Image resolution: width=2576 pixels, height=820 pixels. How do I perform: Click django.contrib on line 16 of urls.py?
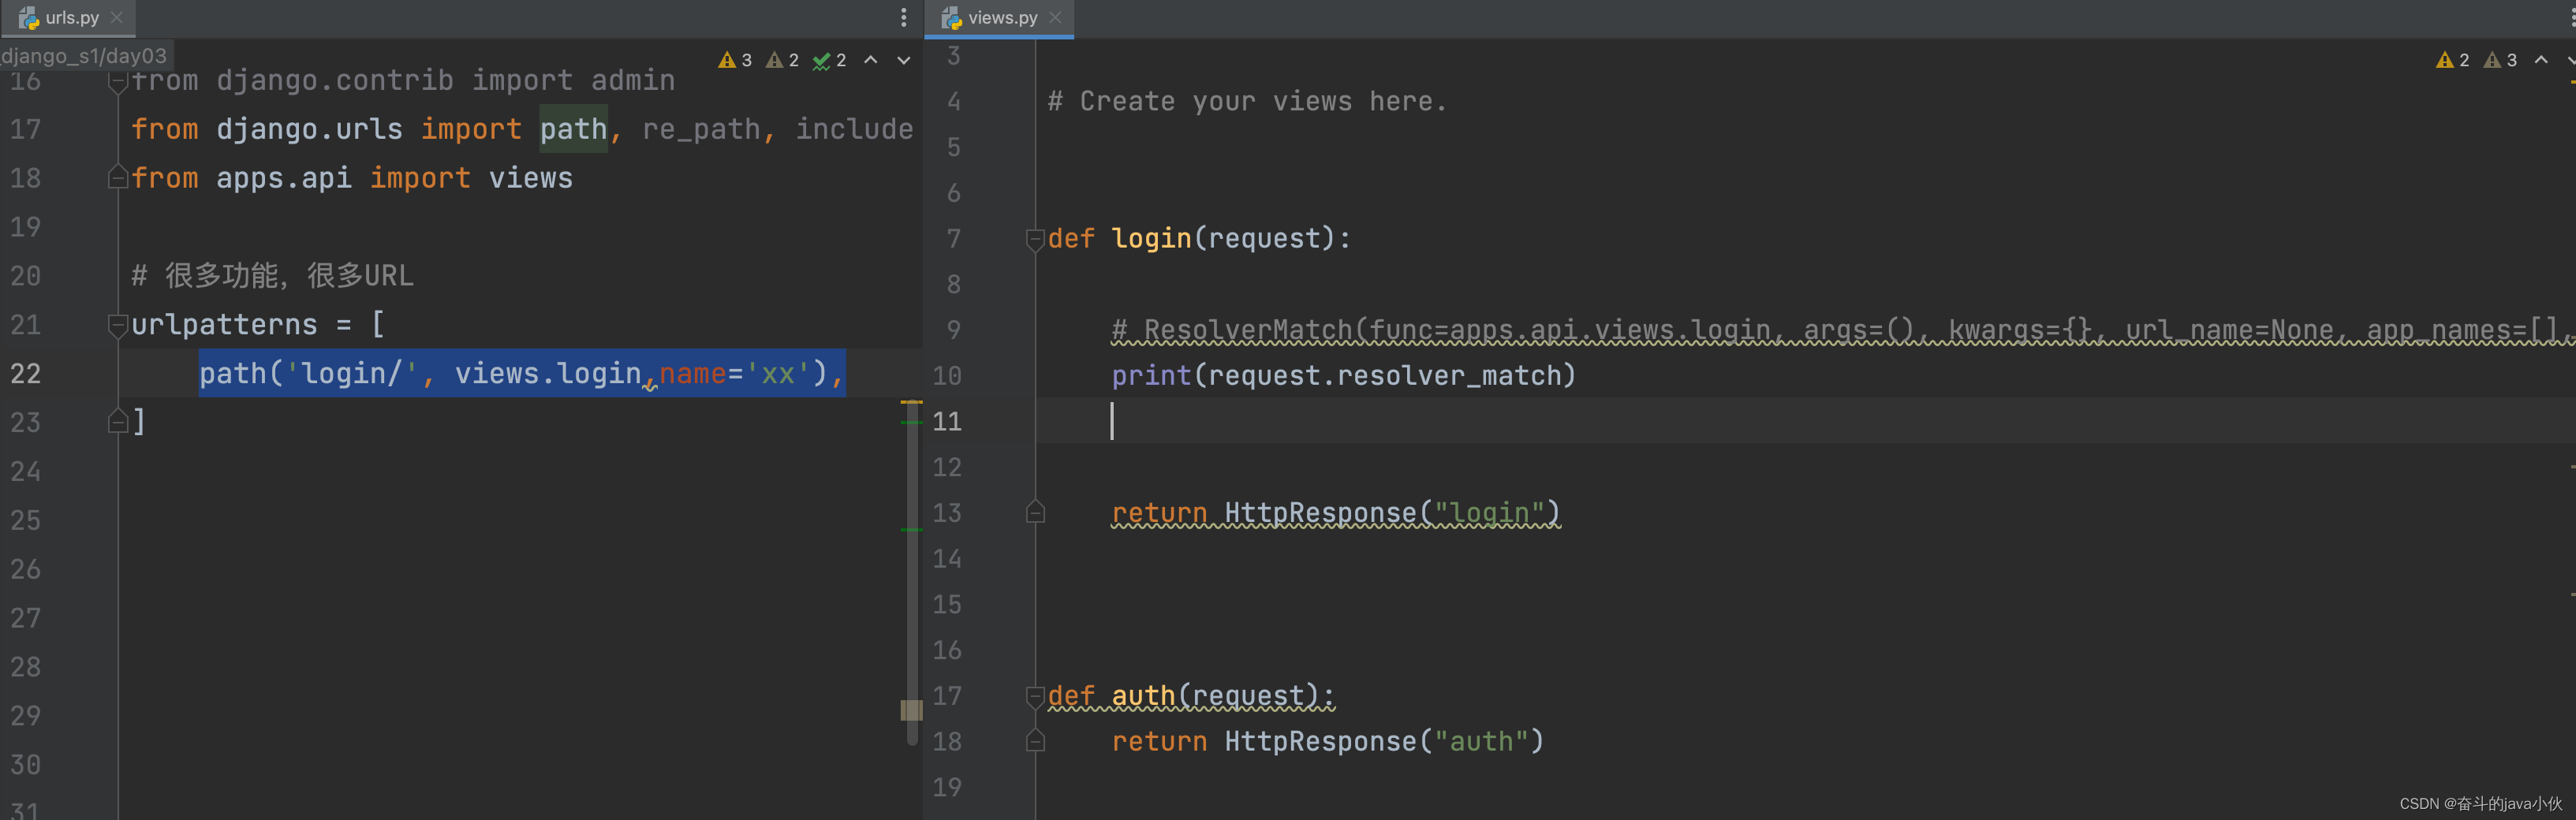point(335,81)
